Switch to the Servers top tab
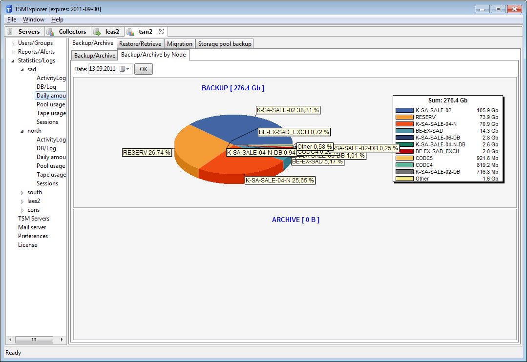527x362 pixels. [x=24, y=32]
